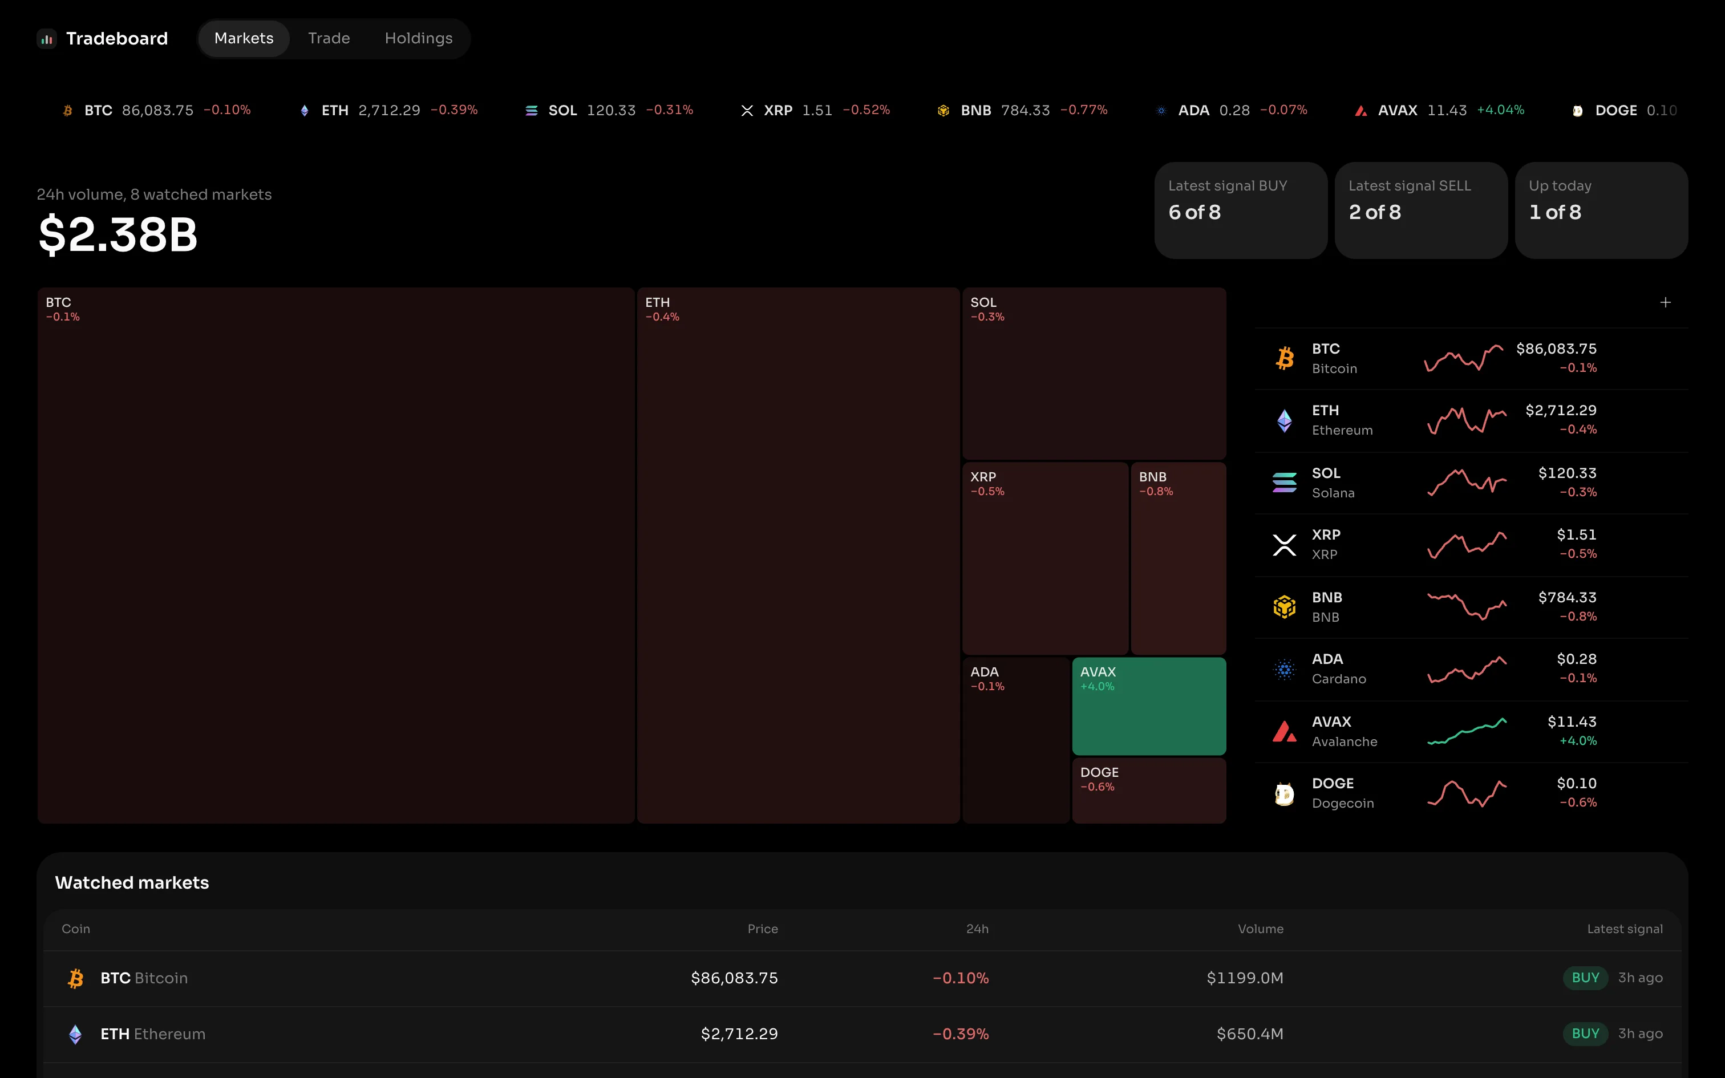Click the Avalanche icon in the watchlist
Viewport: 1725px width, 1078px height.
(1285, 731)
